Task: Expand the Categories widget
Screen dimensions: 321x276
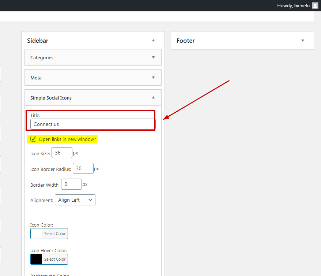Action: coord(153,57)
